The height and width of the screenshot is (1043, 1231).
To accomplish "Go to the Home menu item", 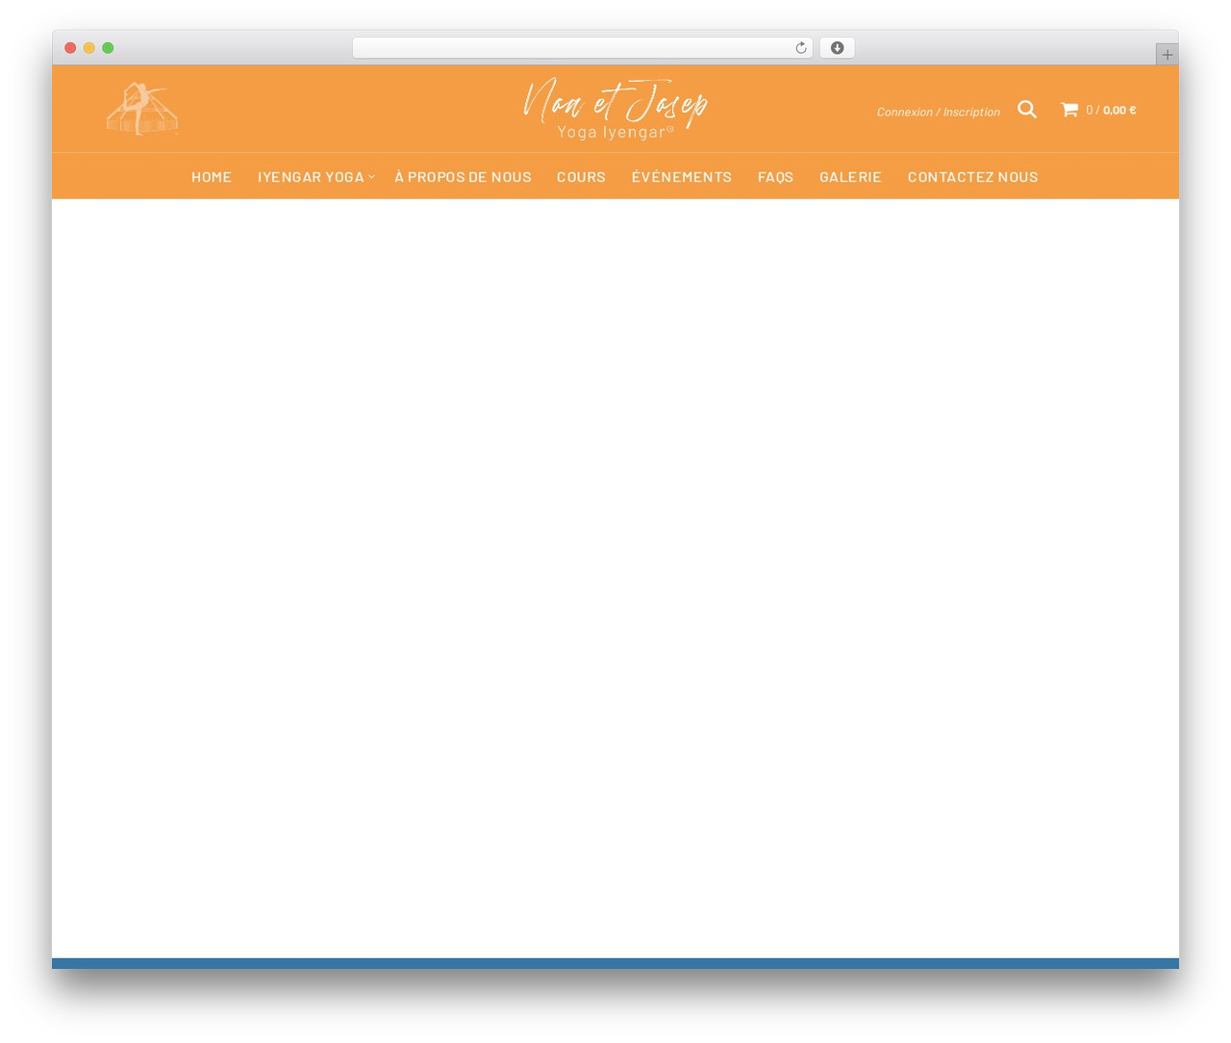I will [212, 177].
